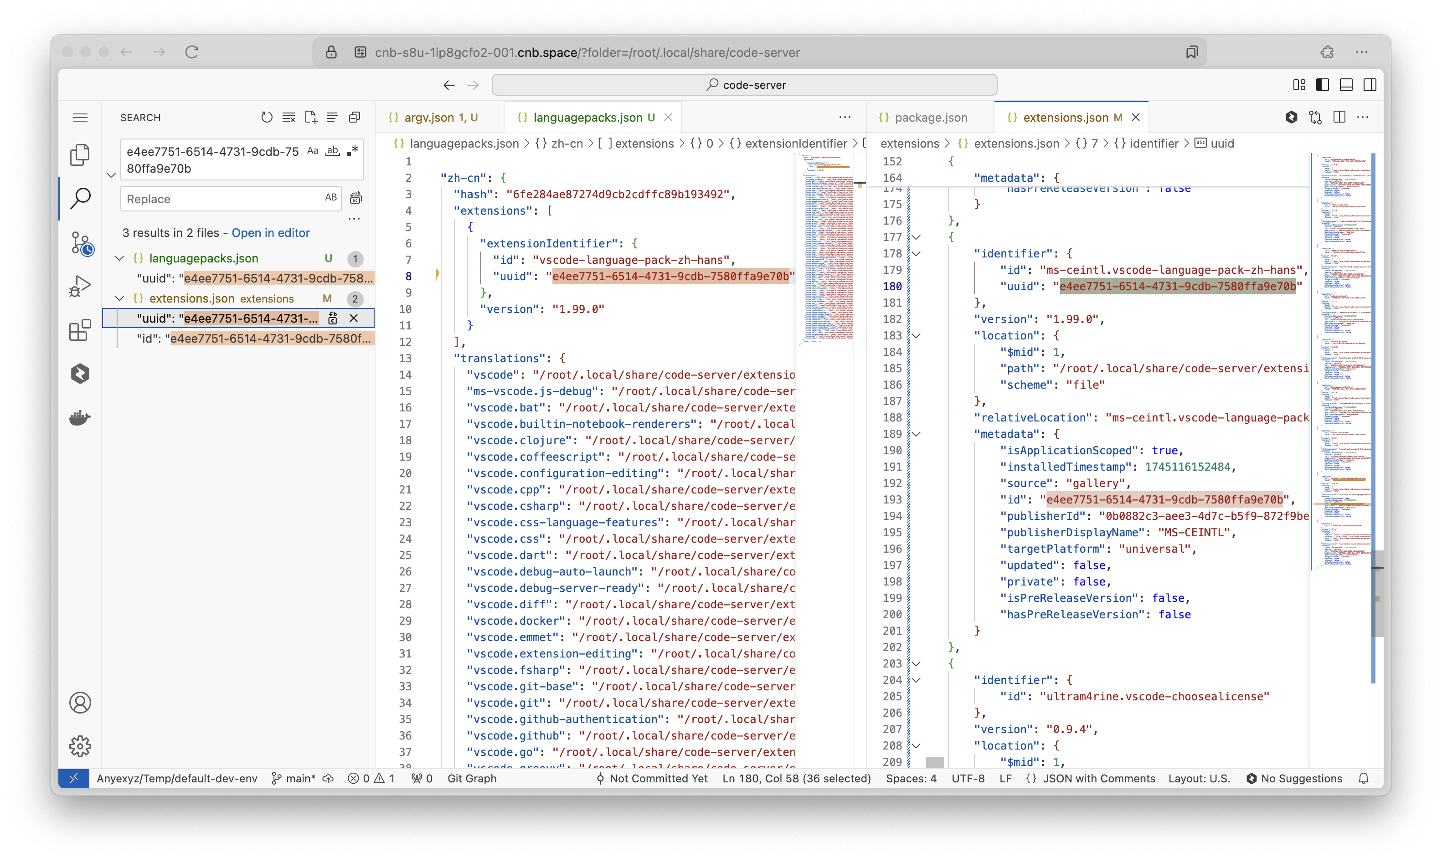This screenshot has height=863, width=1442.
Task: Clear search results
Action: (288, 118)
